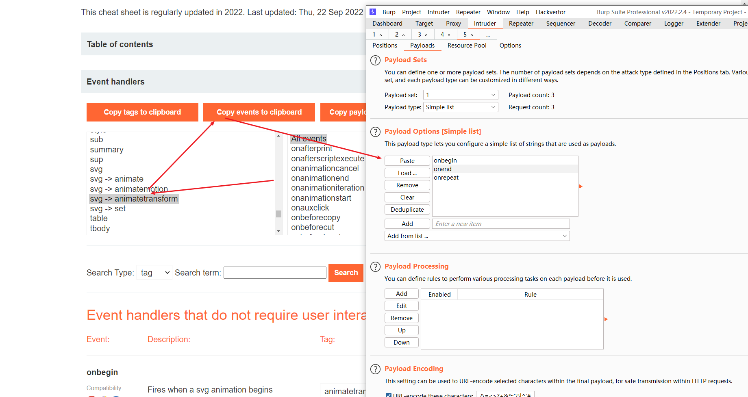Click the Enter a new item field
This screenshot has width=748, height=397.
tap(501, 224)
